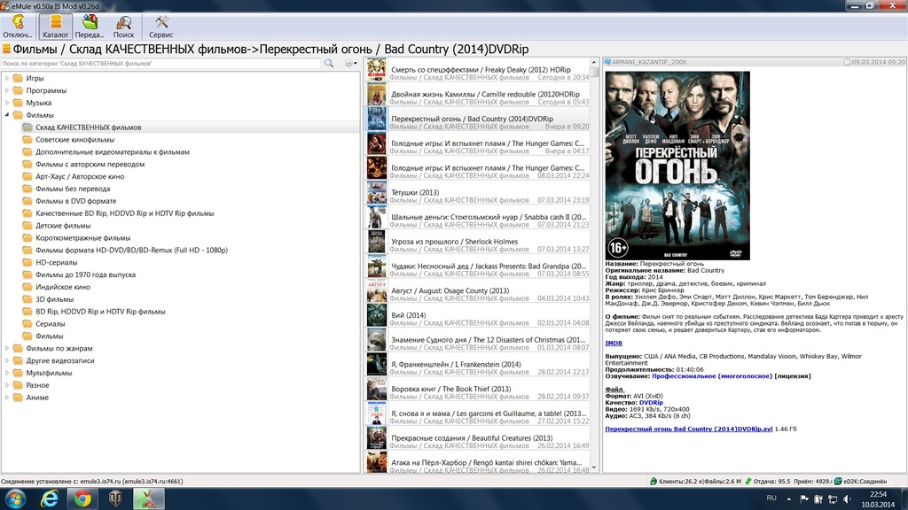Viewport: 908px width, 510px height.
Task: Select the Музыка folder icon
Action: 18,103
